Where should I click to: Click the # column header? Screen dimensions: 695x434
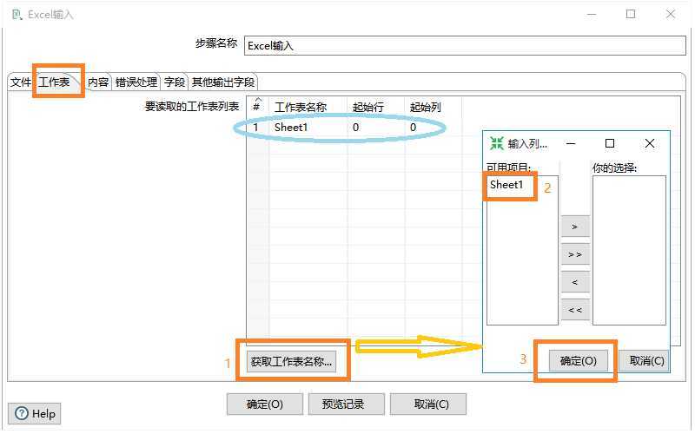point(256,107)
